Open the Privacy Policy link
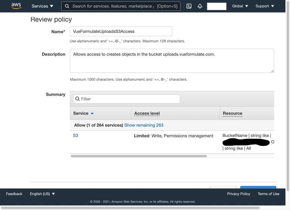The width and height of the screenshot is (290, 210). (239, 194)
